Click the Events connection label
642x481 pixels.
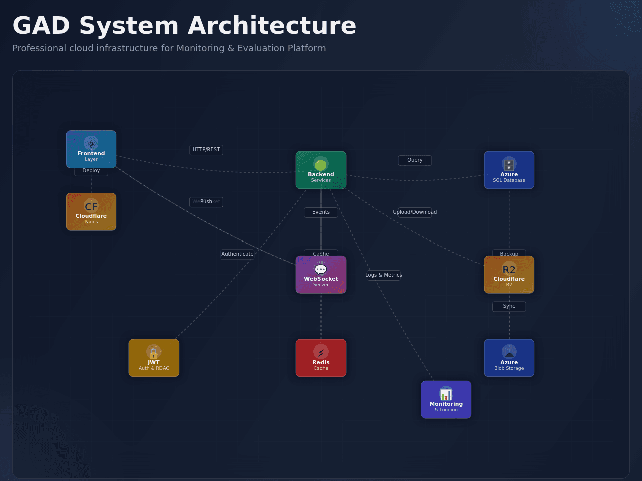point(321,212)
